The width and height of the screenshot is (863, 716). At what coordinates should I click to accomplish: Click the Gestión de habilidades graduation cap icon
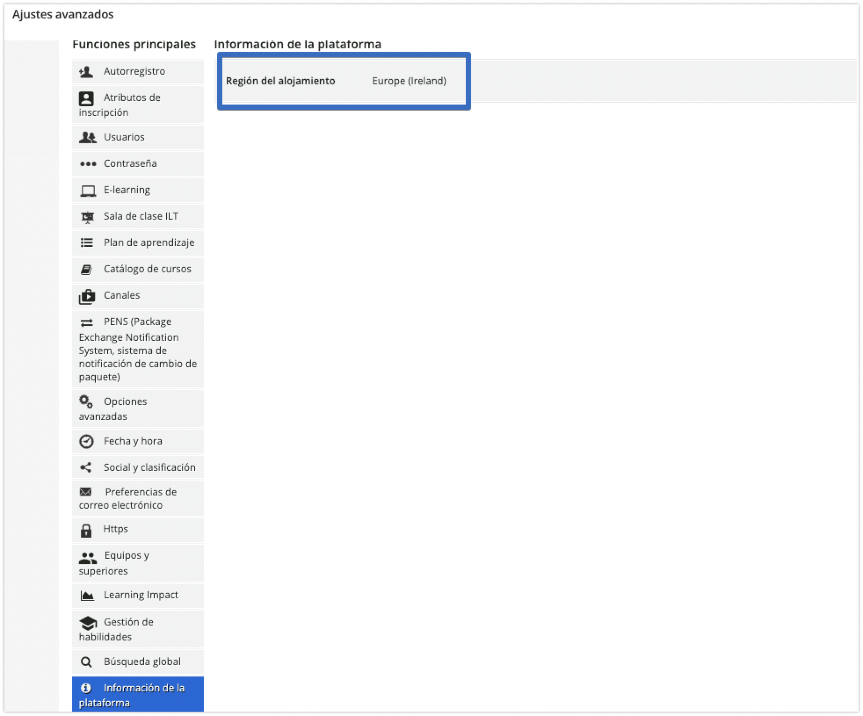pos(88,623)
